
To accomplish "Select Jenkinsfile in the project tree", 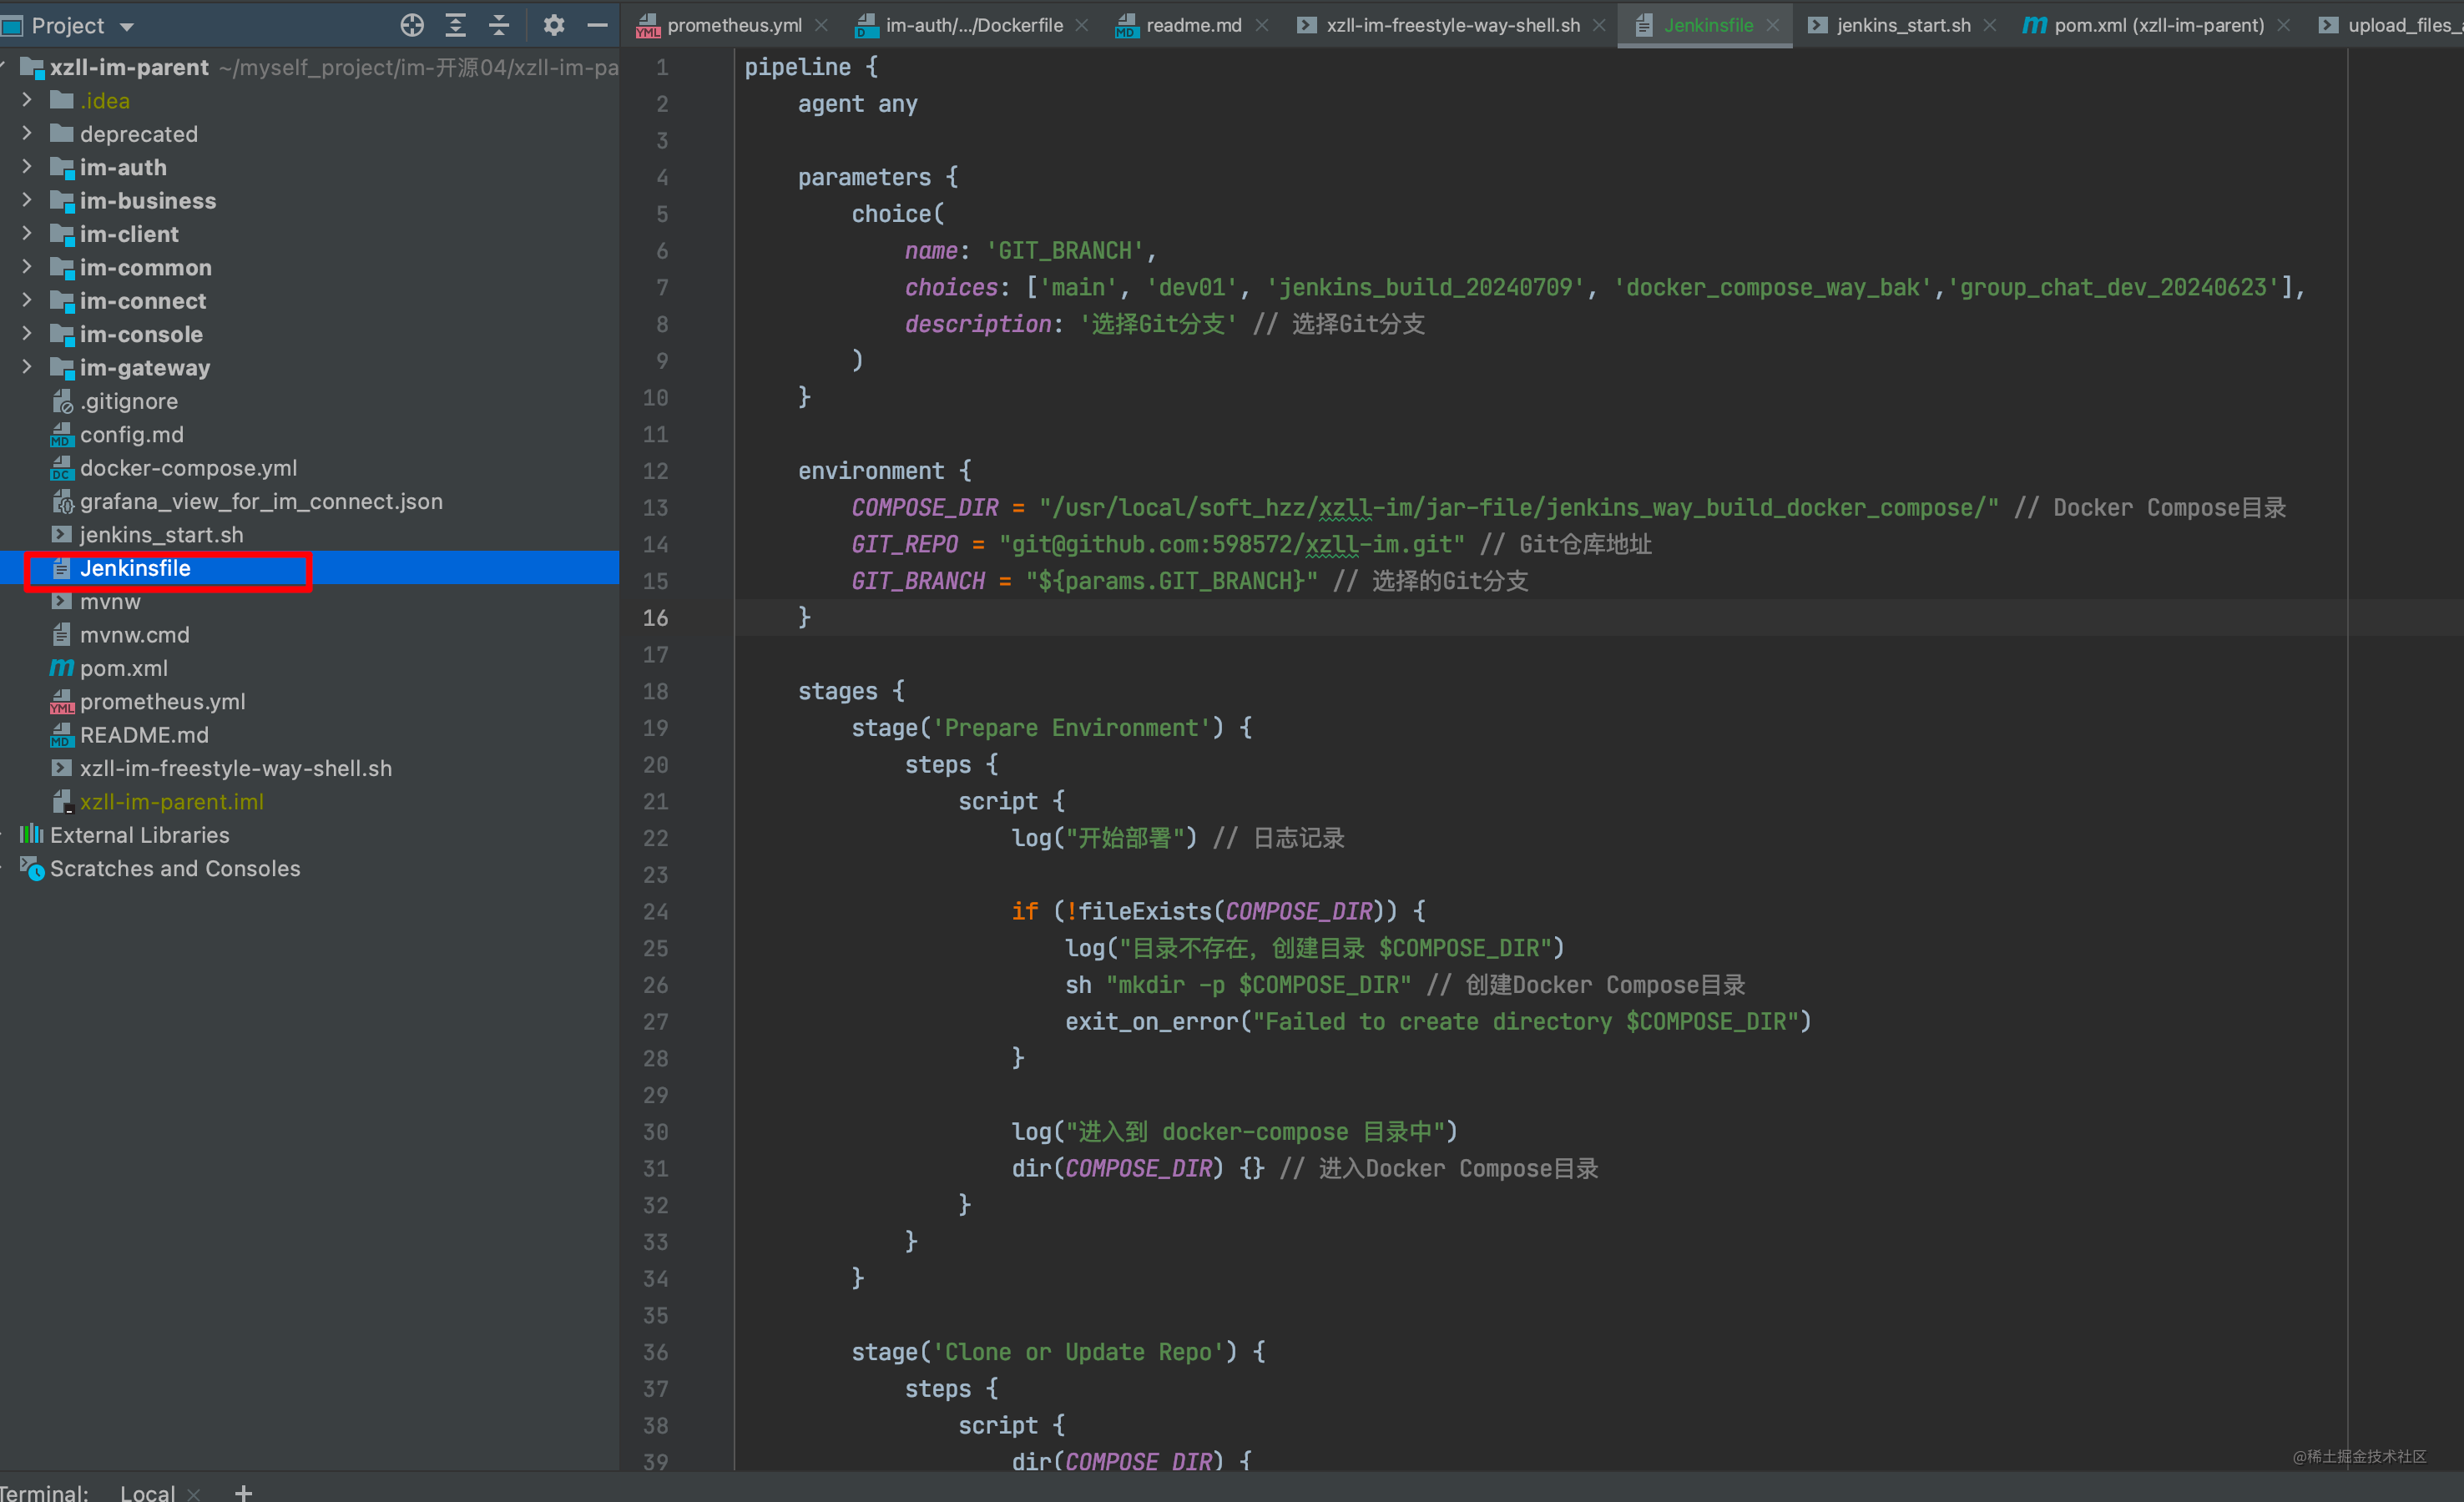I will (x=135, y=568).
